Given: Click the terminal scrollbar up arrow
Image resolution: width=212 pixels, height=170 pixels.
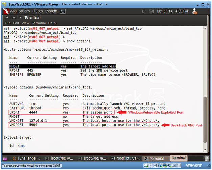Looking at the screenshot, I should pyautogui.click(x=205, y=28).
